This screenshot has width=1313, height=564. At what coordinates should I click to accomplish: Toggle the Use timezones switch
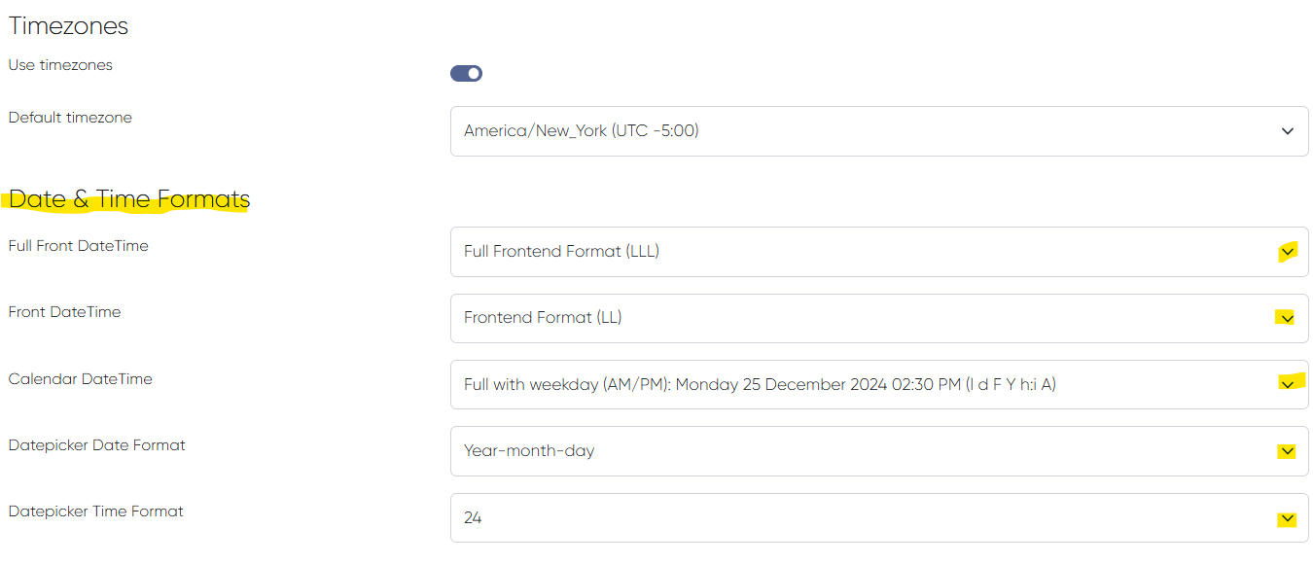(x=466, y=73)
